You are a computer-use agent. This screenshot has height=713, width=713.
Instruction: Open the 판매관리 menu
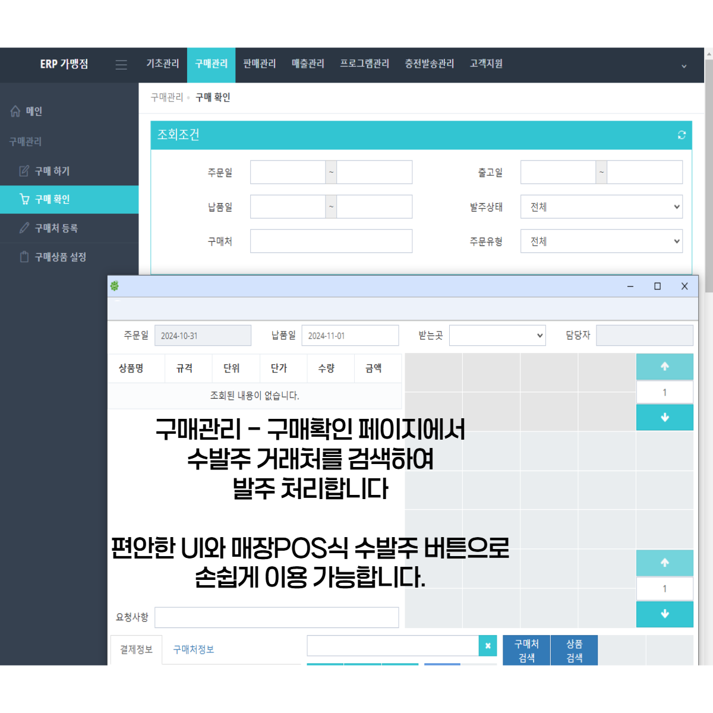(x=260, y=64)
